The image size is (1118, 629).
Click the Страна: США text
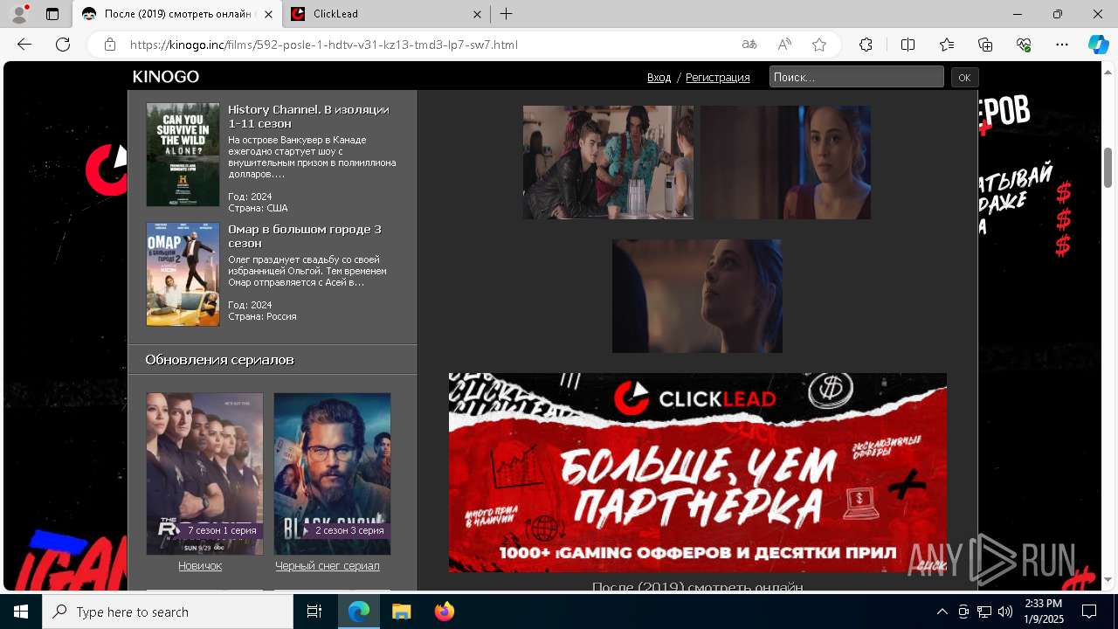click(x=258, y=209)
